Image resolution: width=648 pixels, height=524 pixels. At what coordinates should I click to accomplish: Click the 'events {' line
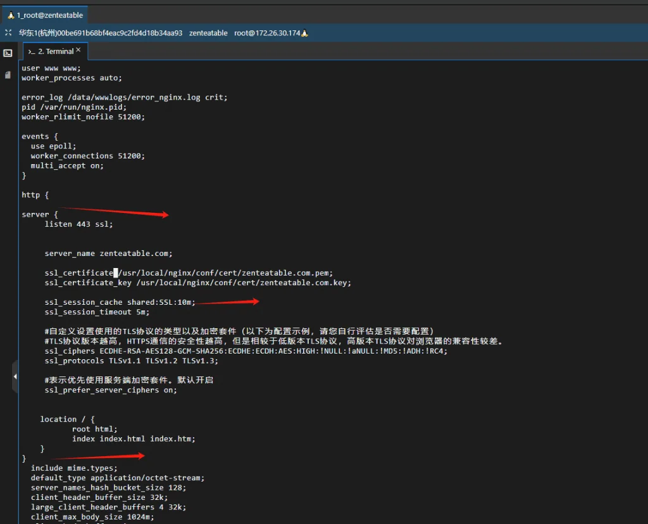[x=40, y=136]
